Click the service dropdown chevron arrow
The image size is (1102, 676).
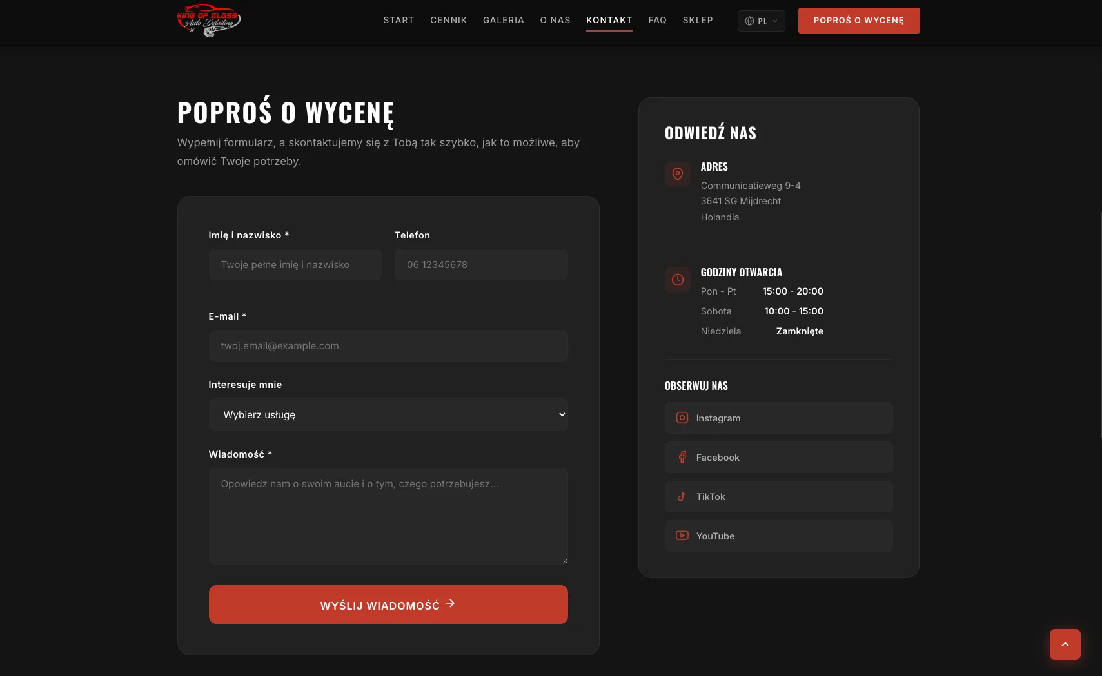562,415
